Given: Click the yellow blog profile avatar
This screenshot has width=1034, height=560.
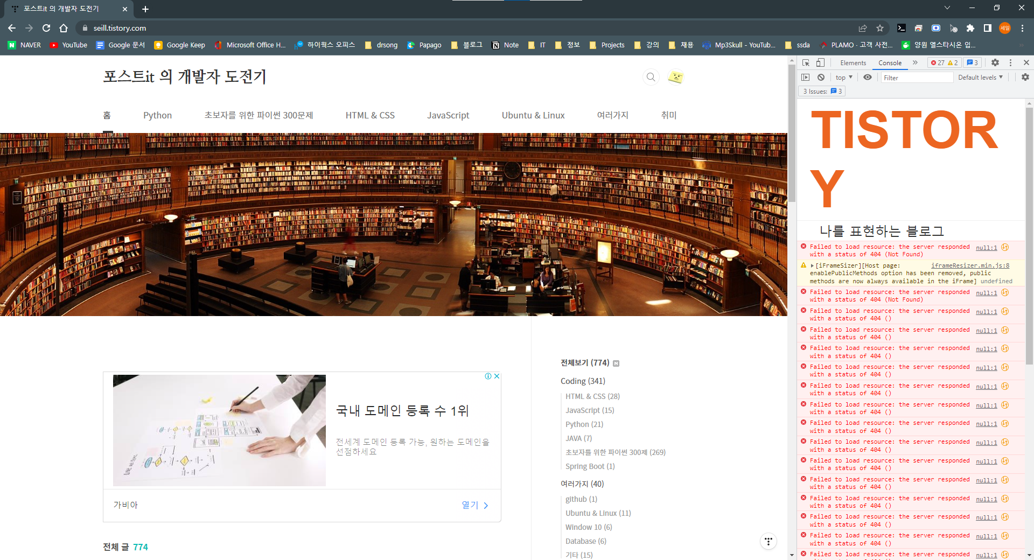Looking at the screenshot, I should (676, 77).
